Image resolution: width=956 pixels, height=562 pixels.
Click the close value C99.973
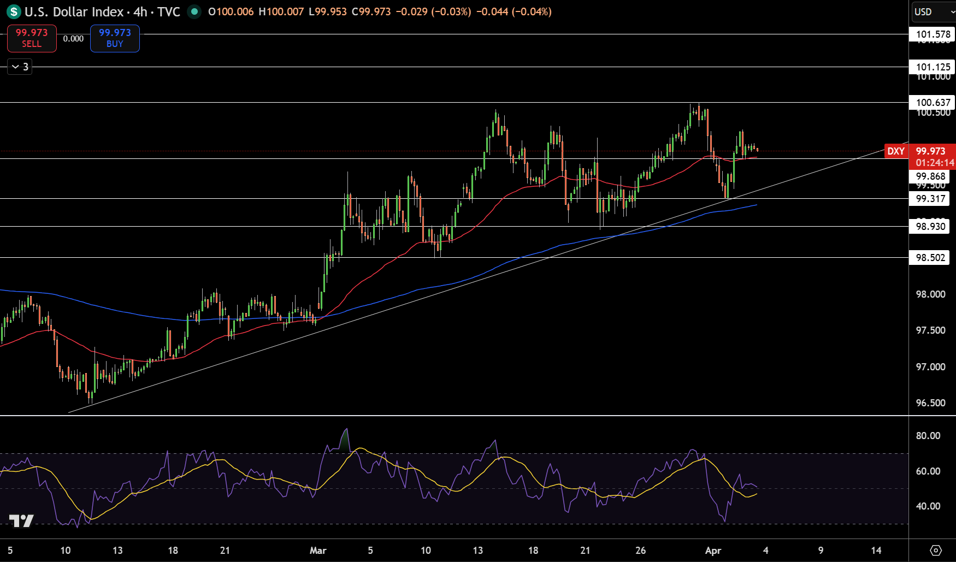coord(371,11)
